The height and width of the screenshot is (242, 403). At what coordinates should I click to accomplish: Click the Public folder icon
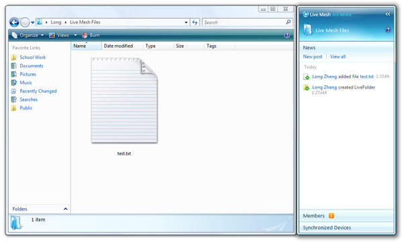tap(14, 108)
